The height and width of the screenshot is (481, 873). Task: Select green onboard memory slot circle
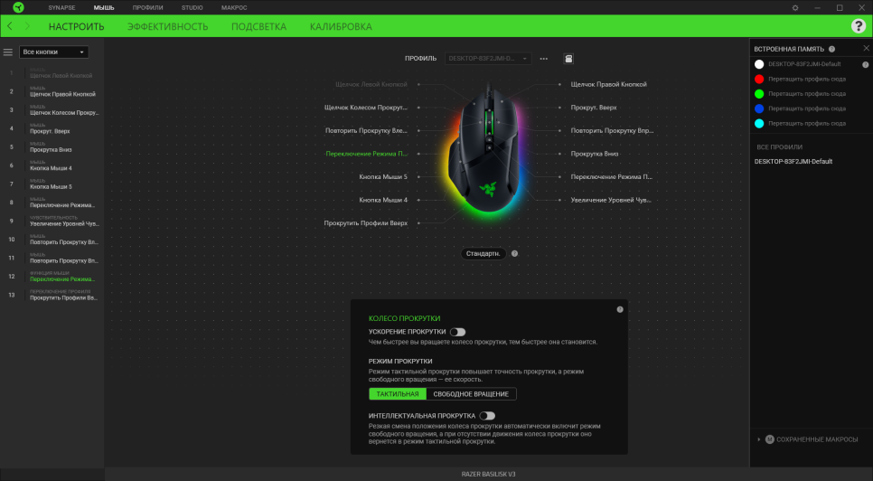759,94
